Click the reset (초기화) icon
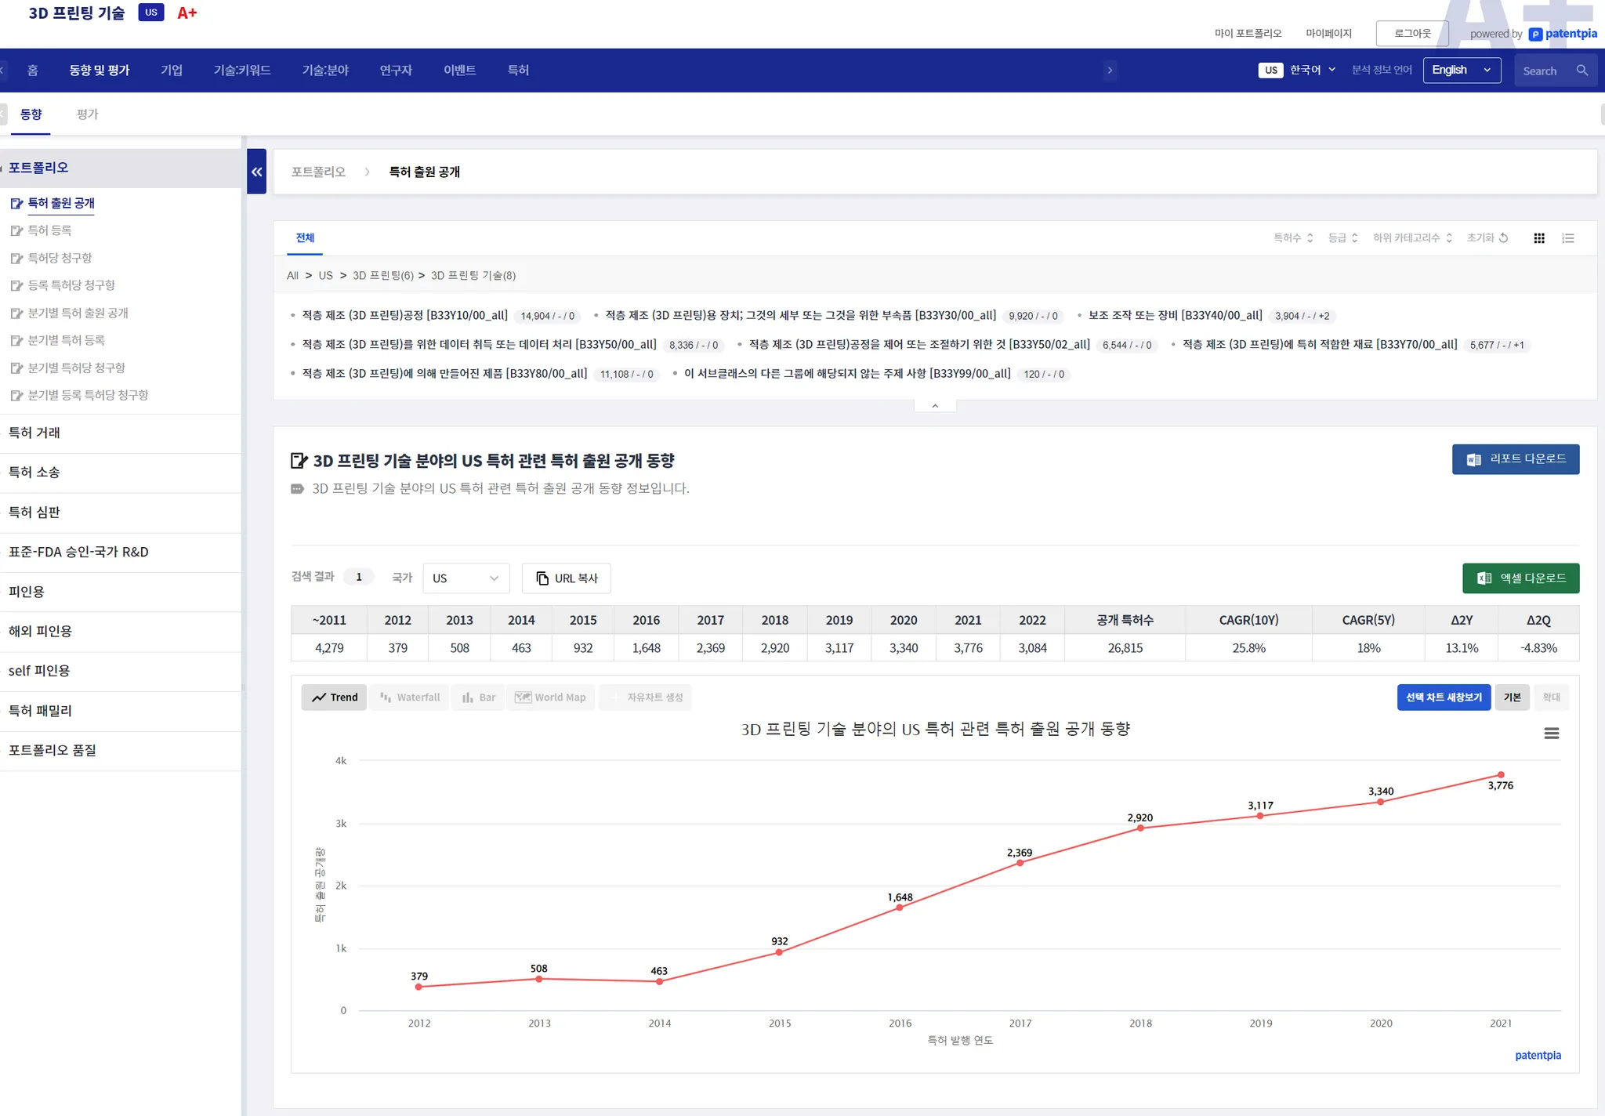 tap(1503, 238)
